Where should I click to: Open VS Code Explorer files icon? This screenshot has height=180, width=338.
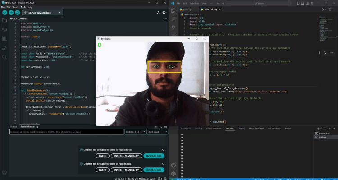click(x=174, y=10)
